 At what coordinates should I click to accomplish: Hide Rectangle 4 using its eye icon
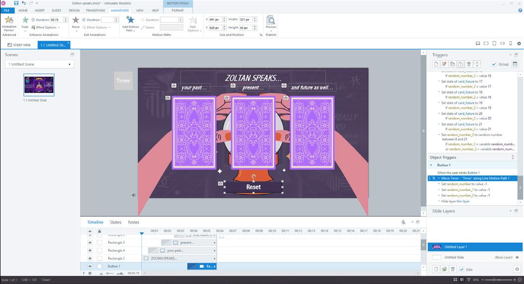(90, 251)
